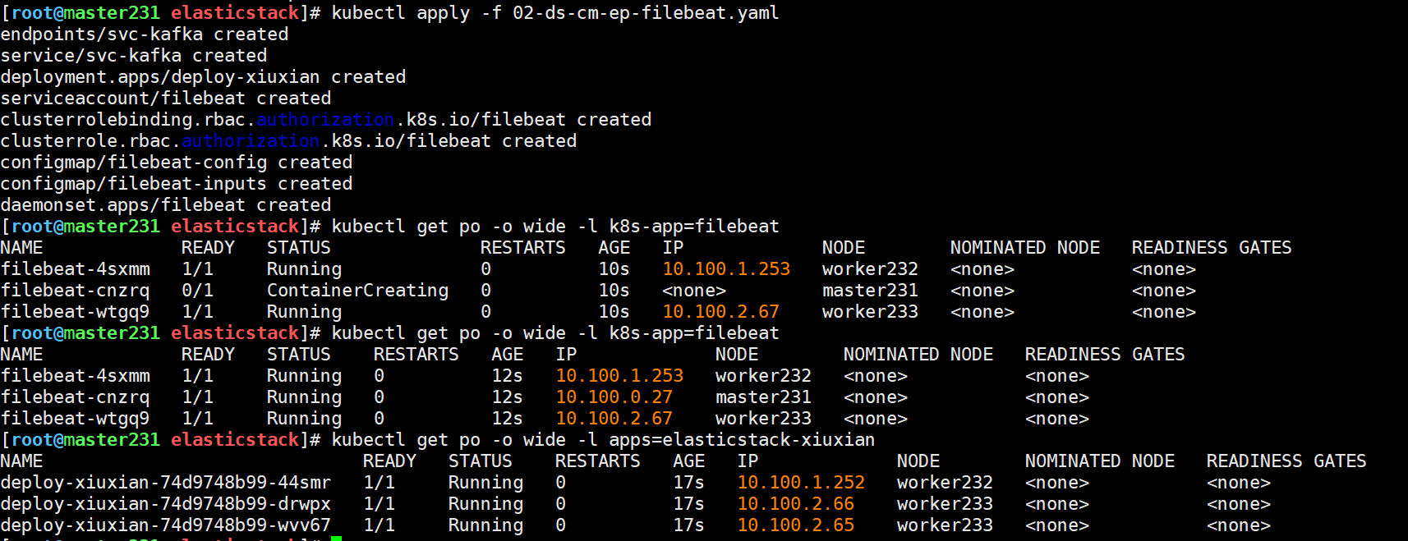Click the clusterrole.rbac line
The image size is (1408, 541).
288,141
